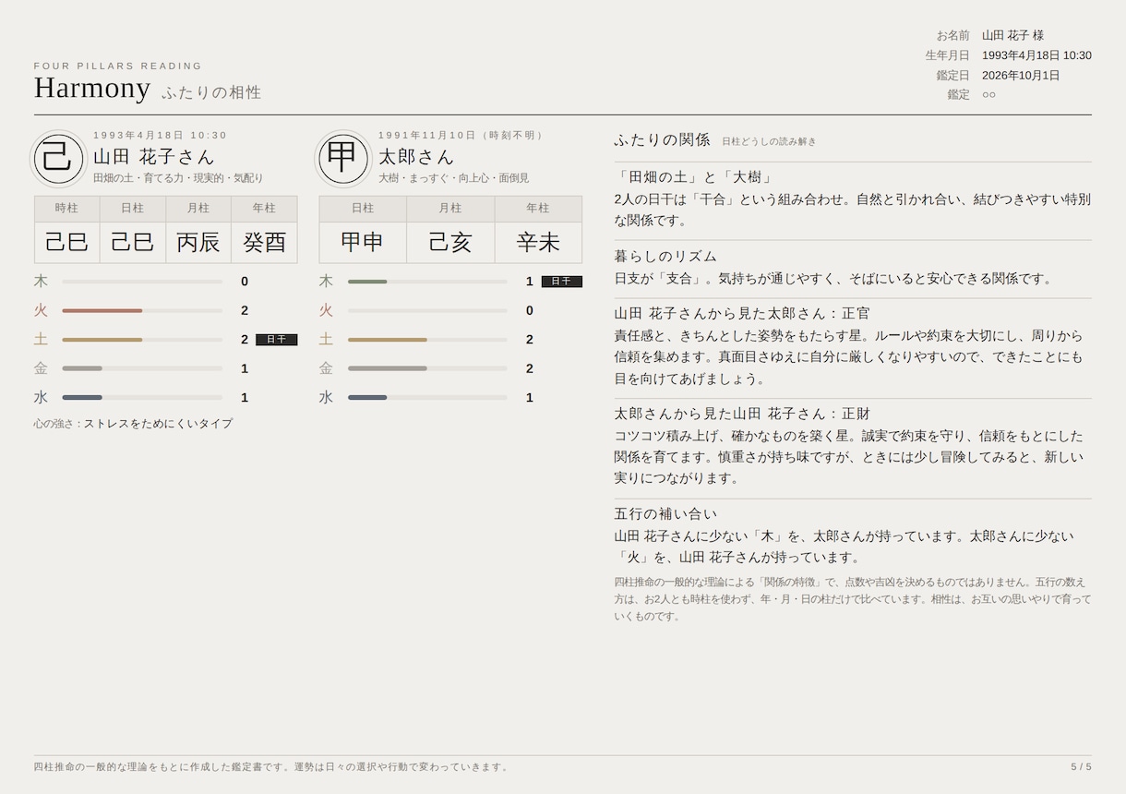Screen dimensions: 1126x794
Task: Select Hanako's fire element bar
Action: pyautogui.click(x=142, y=310)
